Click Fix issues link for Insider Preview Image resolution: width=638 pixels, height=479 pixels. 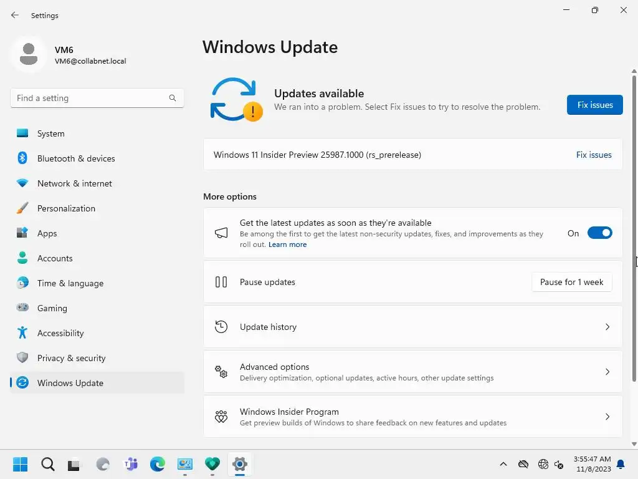594,155
